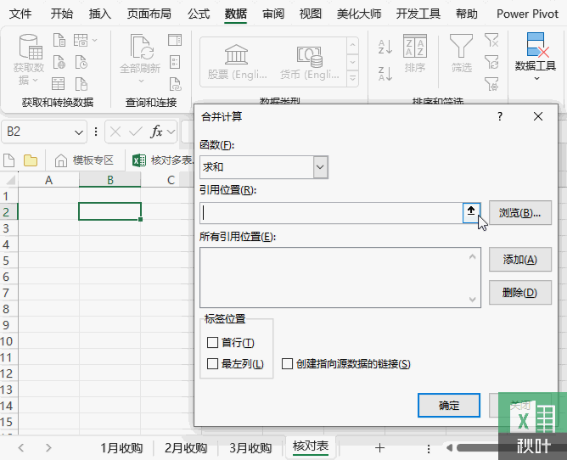Sort ascending A to Z
The image size is (567, 460).
(x=385, y=47)
